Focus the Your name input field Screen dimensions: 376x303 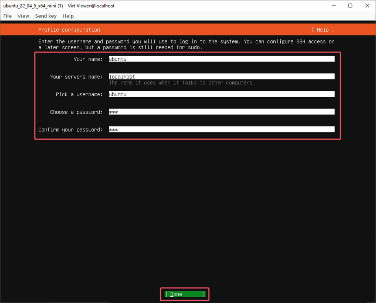pyautogui.click(x=221, y=59)
